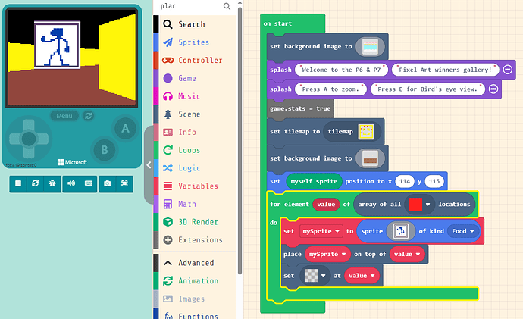Select the 'myself sprite' block
Screen dimensions: 523x319
[314, 182]
